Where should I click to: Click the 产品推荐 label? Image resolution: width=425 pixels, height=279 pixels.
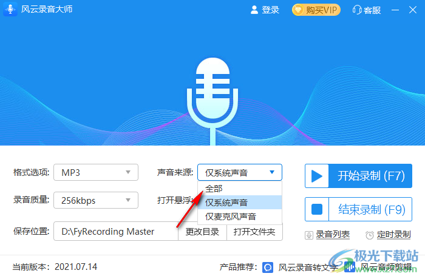pyautogui.click(x=239, y=267)
